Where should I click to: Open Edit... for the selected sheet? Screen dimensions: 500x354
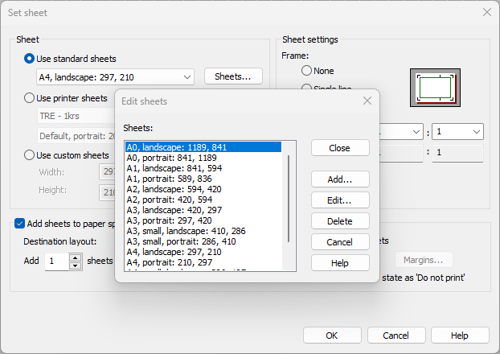pos(340,200)
